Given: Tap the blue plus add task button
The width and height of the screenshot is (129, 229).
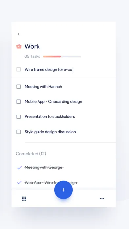Looking at the screenshot, I should click(64, 190).
